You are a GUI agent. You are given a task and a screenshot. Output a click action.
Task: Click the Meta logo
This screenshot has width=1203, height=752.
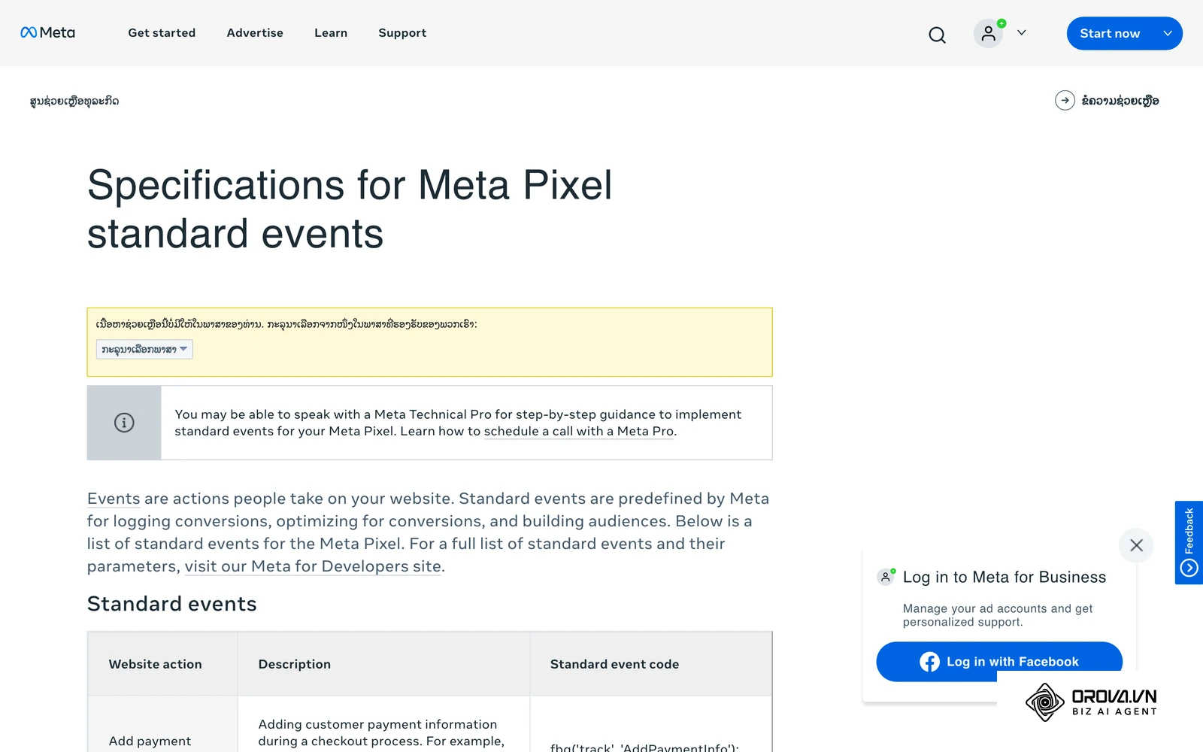tap(47, 32)
